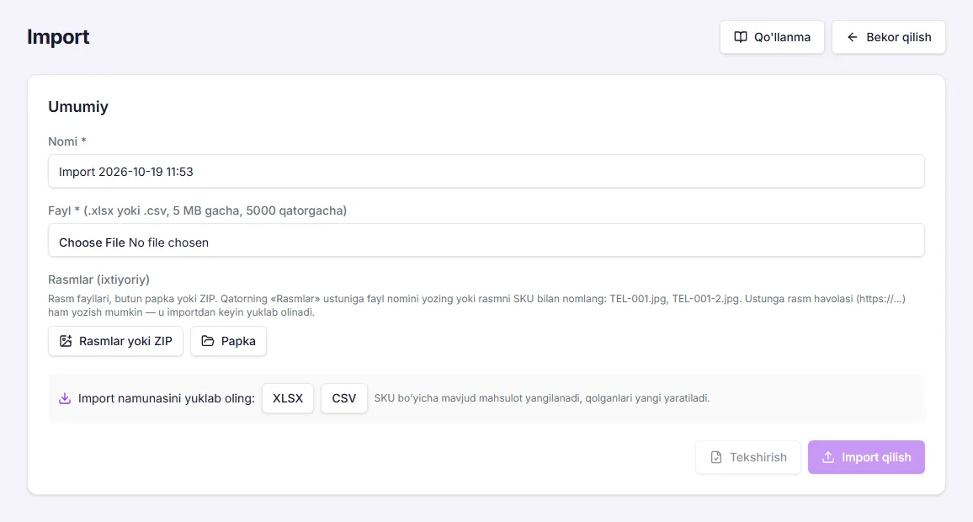Focus the Nomi input field
The height and width of the screenshot is (522, 973).
tap(486, 171)
